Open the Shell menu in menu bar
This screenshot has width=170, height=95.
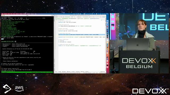pos(9,14)
